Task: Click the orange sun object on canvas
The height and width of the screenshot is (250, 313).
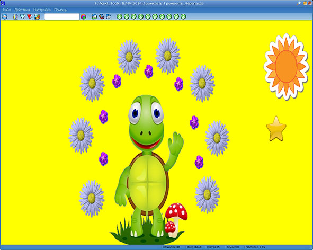Action: point(286,66)
